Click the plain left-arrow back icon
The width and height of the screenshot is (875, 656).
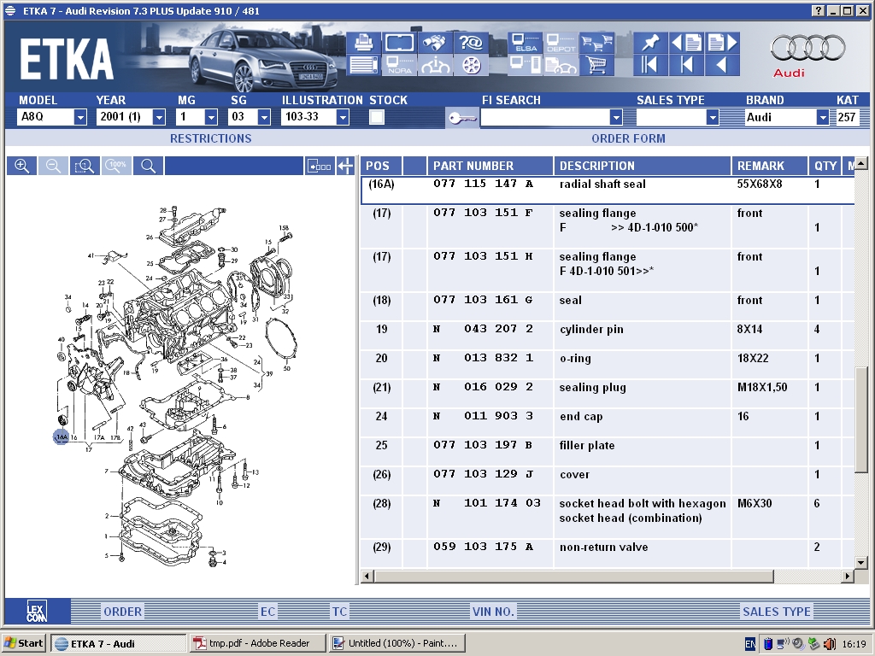point(722,65)
